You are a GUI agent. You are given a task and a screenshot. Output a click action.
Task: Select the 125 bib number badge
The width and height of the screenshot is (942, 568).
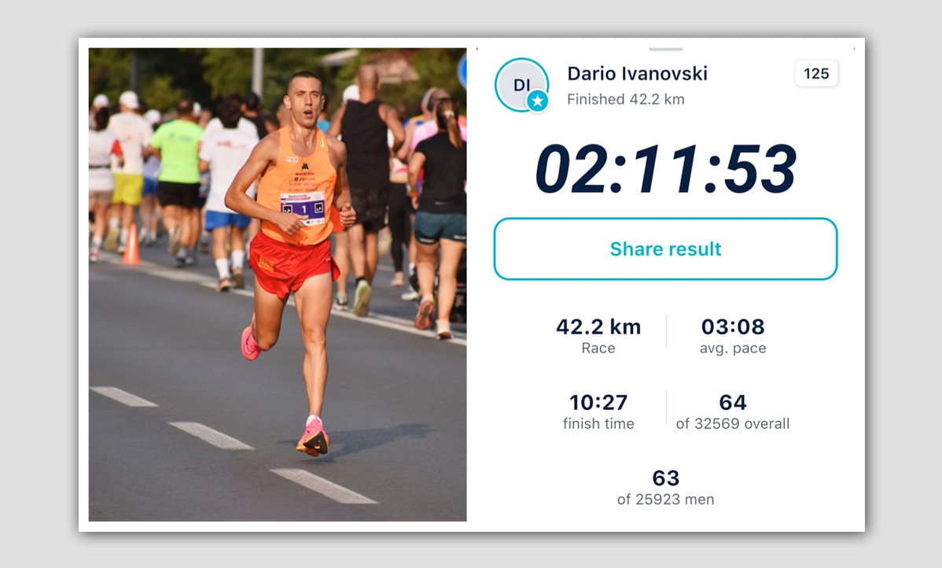(816, 73)
